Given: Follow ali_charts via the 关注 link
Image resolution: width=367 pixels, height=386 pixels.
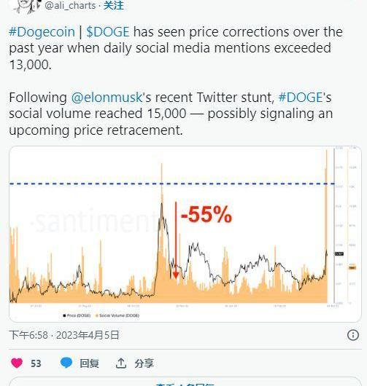Looking at the screenshot, I should click(113, 5).
